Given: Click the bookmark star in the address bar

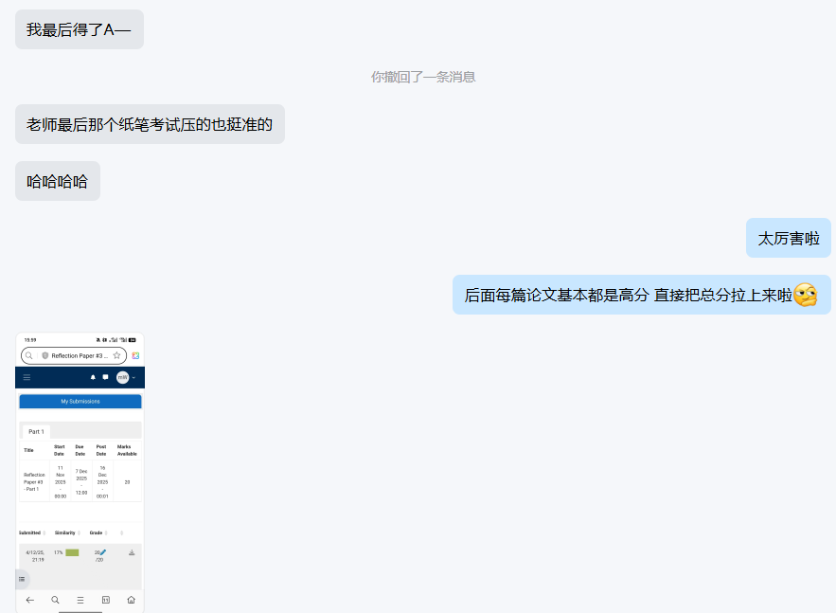Looking at the screenshot, I should click(116, 355).
